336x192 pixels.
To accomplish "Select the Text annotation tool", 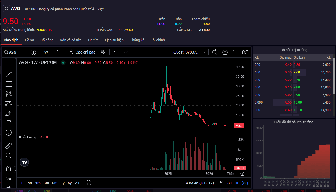I will [9, 123].
